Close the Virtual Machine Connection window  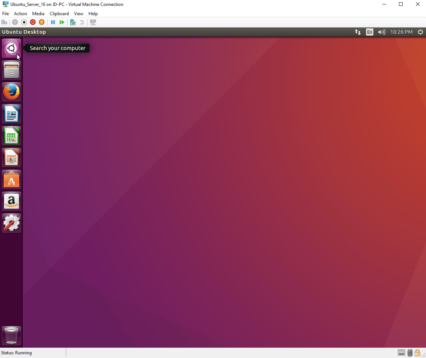tap(417, 4)
